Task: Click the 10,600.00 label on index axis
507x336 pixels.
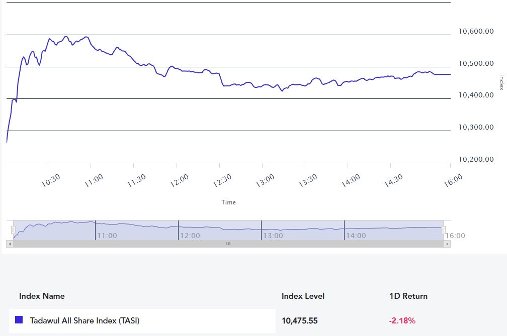Action: tap(475, 31)
